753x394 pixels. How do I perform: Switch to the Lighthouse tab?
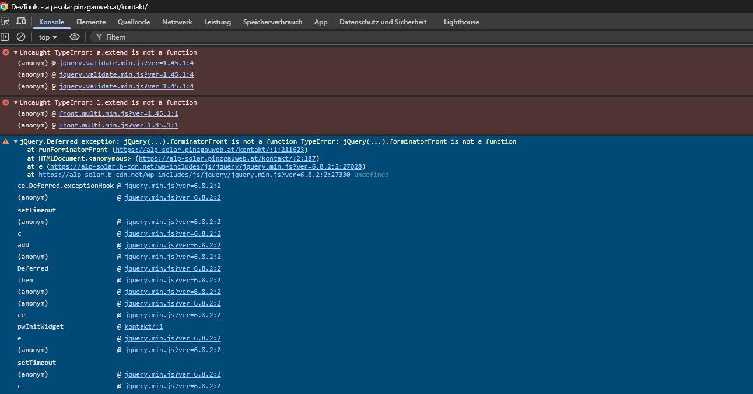click(x=461, y=22)
